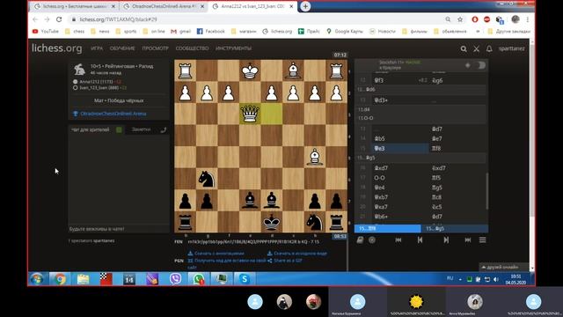Open the ПРОСМОТР menu
563x317 pixels.
(x=155, y=48)
